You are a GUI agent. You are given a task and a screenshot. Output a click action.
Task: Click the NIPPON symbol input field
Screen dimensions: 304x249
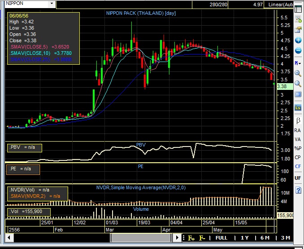click(x=27, y=4)
